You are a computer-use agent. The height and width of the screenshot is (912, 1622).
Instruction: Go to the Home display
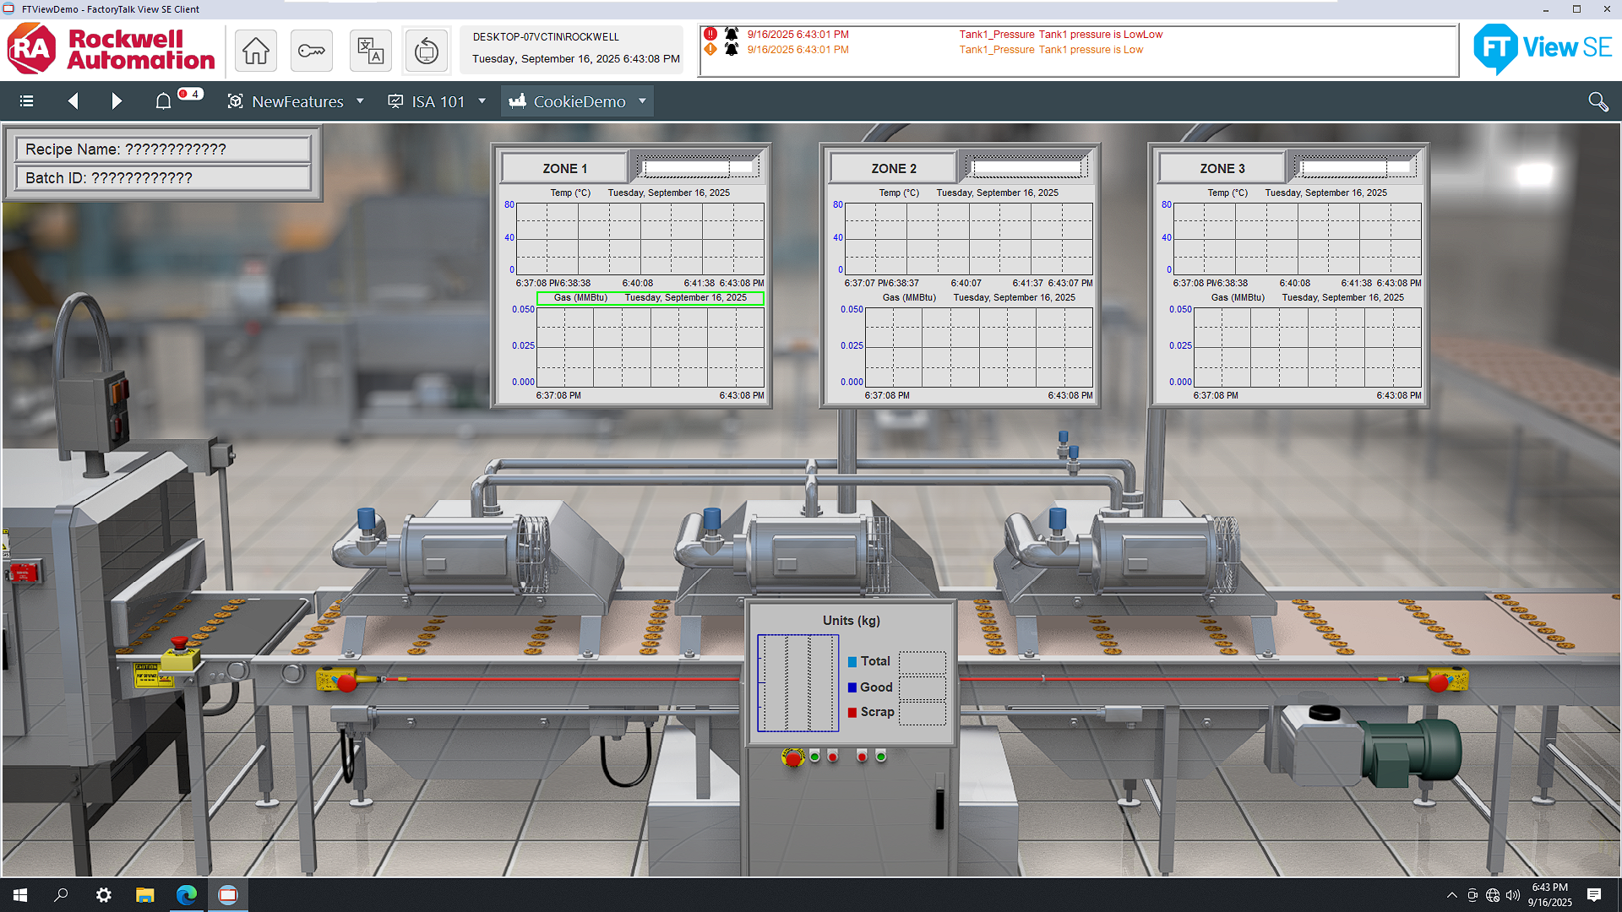tap(256, 51)
